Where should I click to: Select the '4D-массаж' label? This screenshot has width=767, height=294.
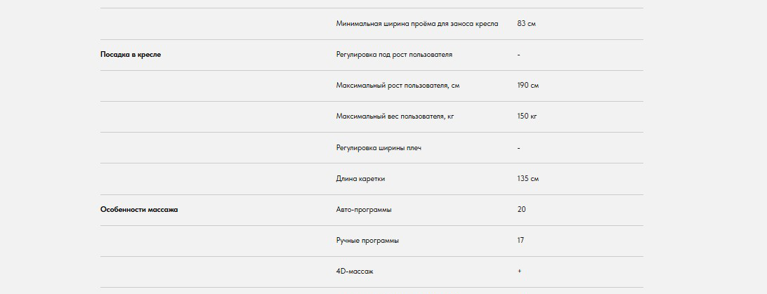(x=355, y=272)
